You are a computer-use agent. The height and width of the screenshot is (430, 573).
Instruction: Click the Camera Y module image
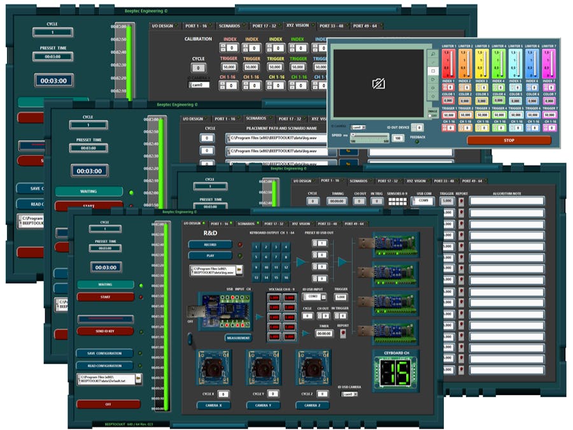pos(264,368)
